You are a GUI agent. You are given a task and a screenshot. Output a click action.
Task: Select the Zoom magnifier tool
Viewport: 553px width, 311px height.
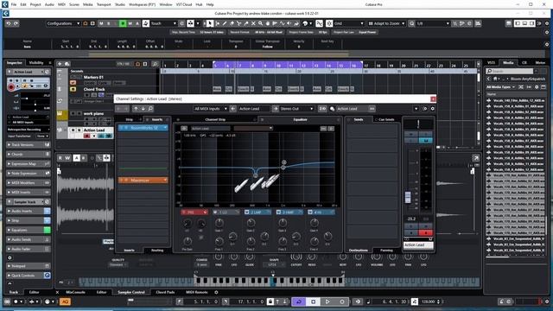(260, 23)
